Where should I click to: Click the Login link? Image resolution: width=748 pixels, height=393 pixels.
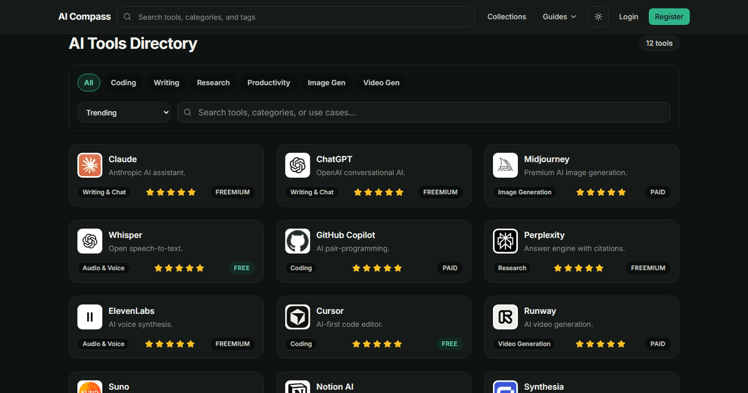[x=628, y=17]
